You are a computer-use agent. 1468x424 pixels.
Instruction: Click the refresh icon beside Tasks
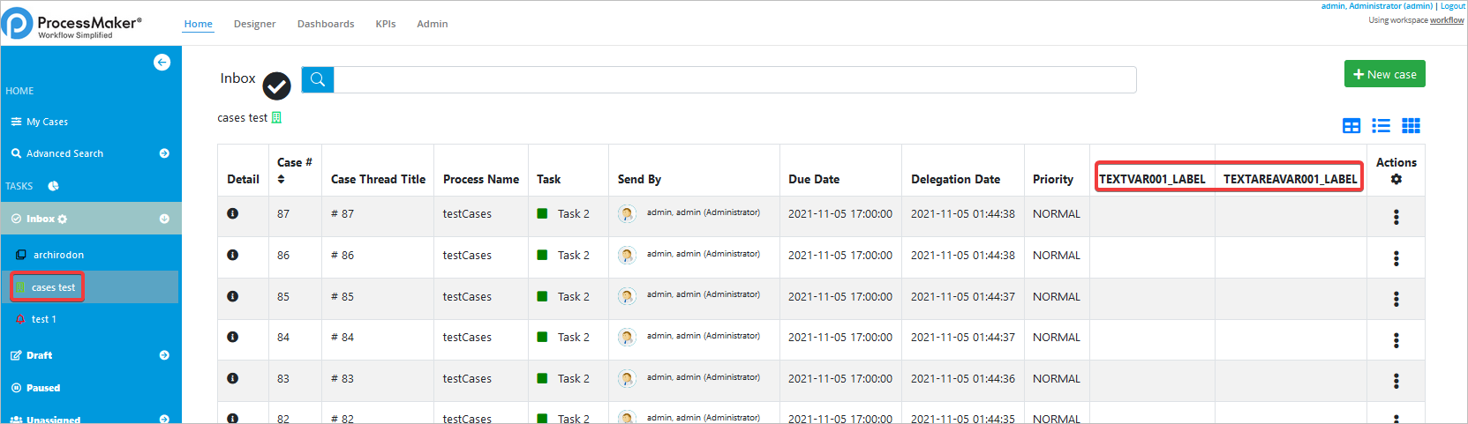point(53,186)
